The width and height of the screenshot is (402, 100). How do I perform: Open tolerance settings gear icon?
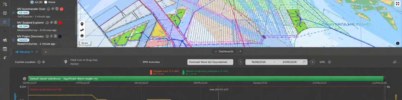pyautogui.click(x=25, y=79)
